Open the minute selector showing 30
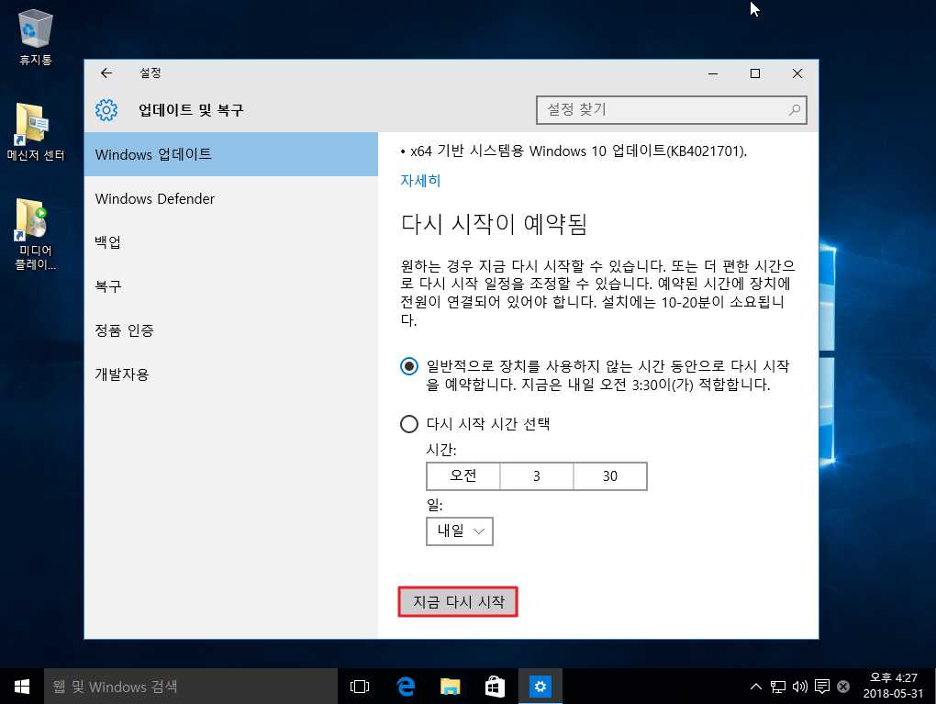This screenshot has width=936, height=704. (610, 475)
